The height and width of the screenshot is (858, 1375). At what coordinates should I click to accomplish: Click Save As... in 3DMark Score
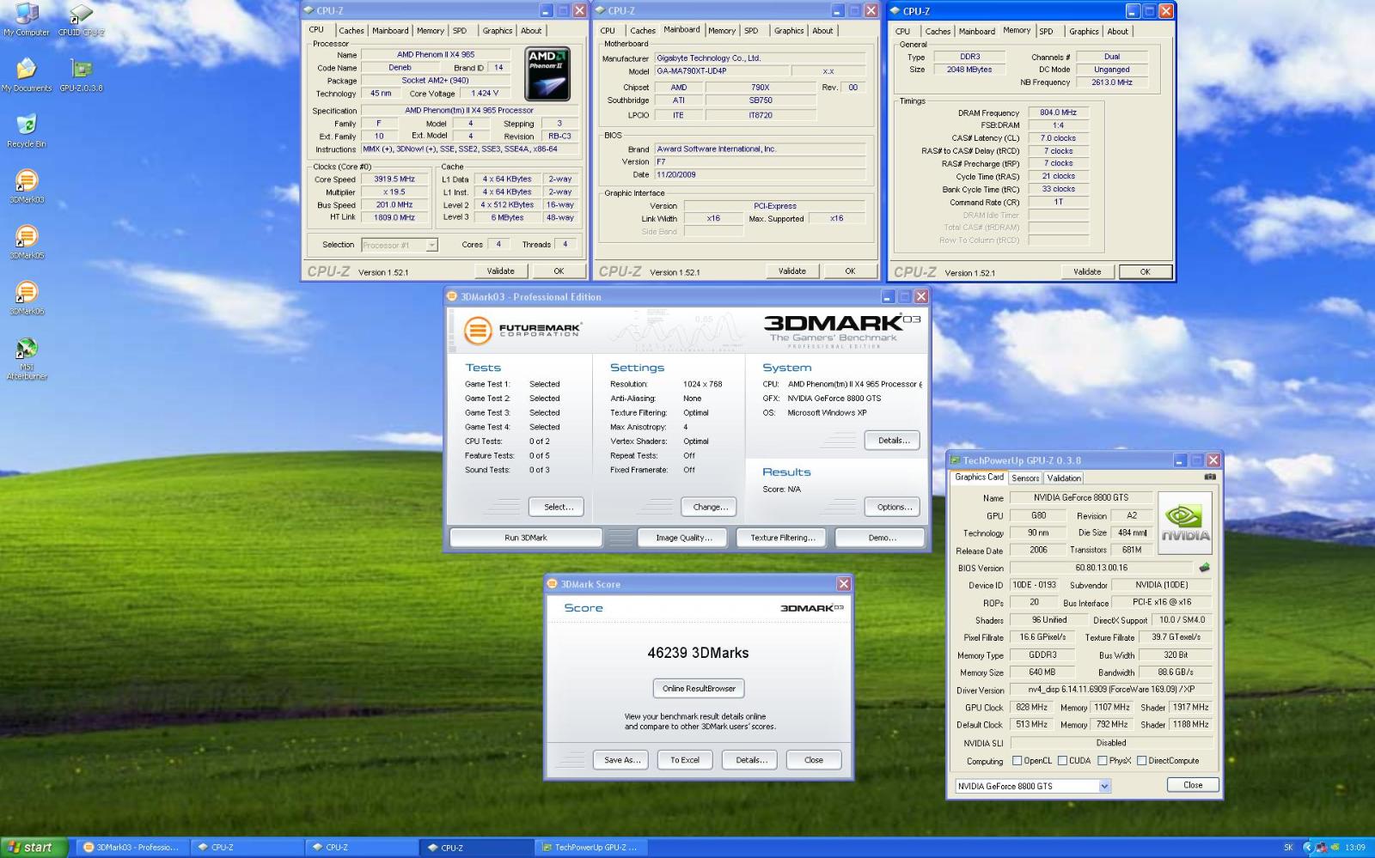[x=622, y=760]
